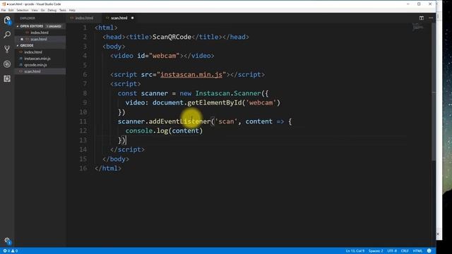The image size is (452, 254).
Task: Click the Split Editor icon
Action: coord(422,18)
